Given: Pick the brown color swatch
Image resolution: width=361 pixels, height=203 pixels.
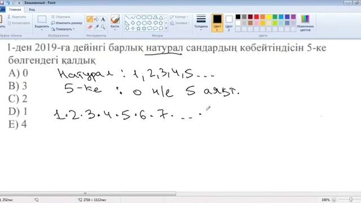Looking at the screenshot, I should (x=250, y=23).
